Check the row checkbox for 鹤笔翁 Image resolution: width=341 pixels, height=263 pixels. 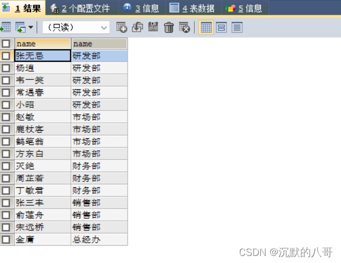pos(6,142)
